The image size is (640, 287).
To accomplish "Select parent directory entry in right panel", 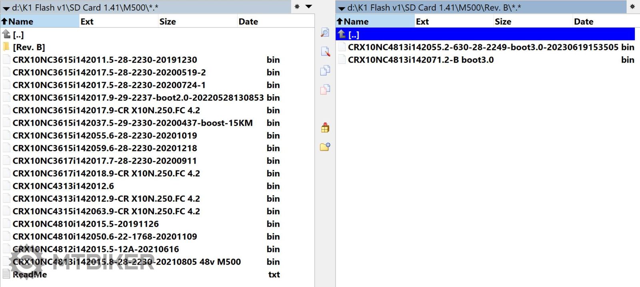I will coord(354,35).
